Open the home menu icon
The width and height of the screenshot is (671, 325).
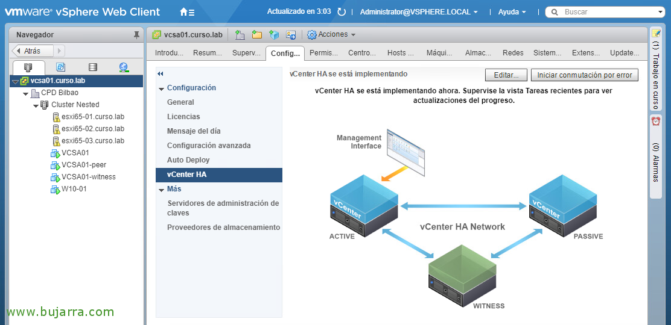point(187,12)
